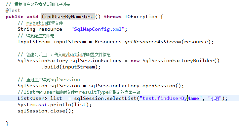The image size is (239, 127).
Task: Click the sqlSession.close() statement
Action: 46,111
